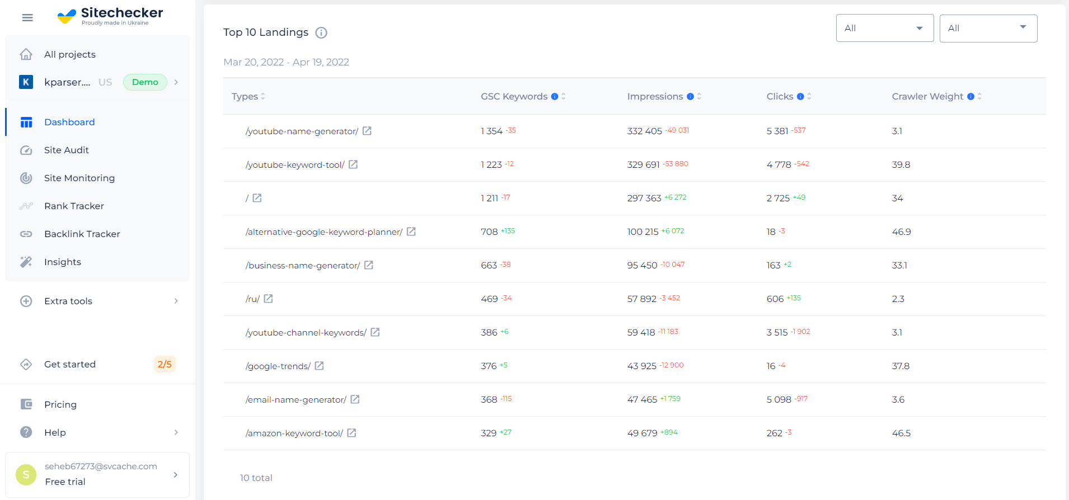The image size is (1069, 500).
Task: Click the Demo badge
Action: [145, 82]
